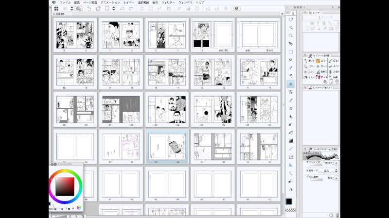The width and height of the screenshot is (389, 218).
Task: Click up/down arrows beside Save icon
Action: (x=114, y=8)
